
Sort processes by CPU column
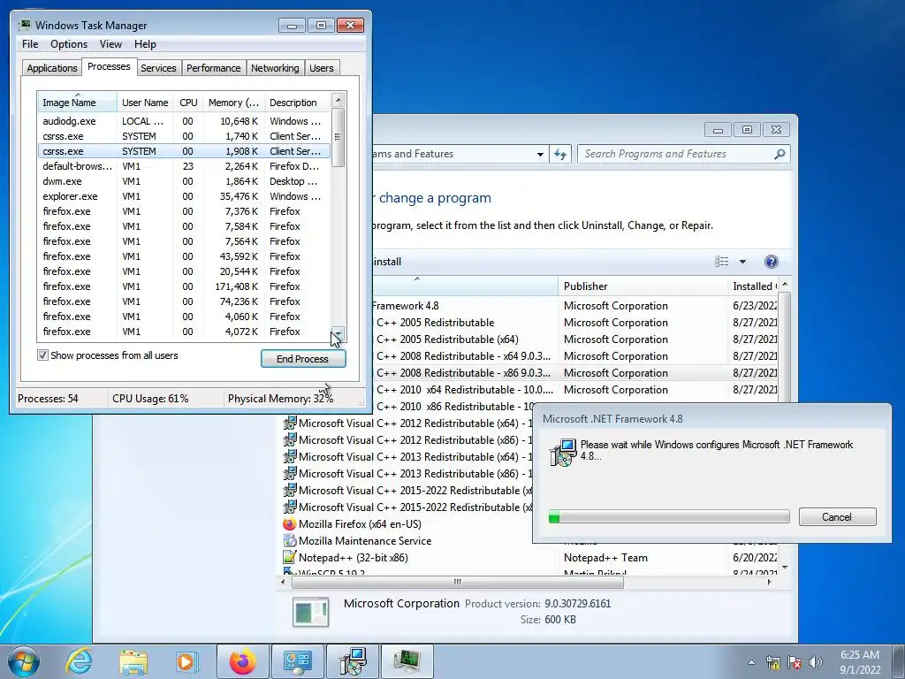[188, 103]
